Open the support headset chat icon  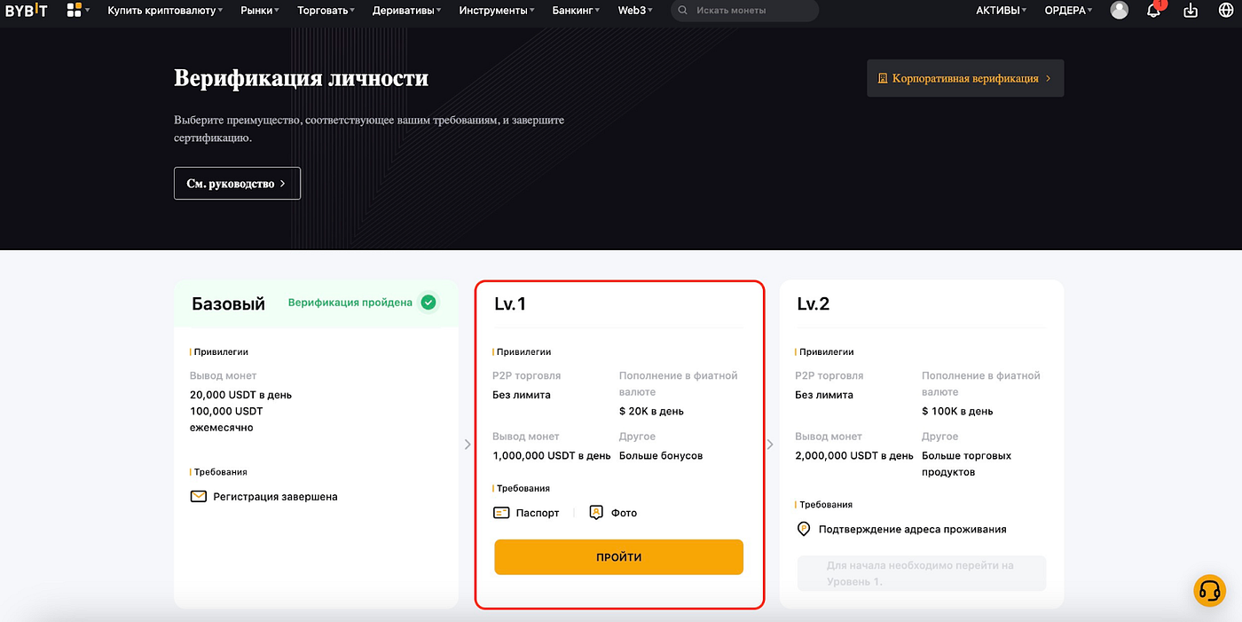(1209, 590)
